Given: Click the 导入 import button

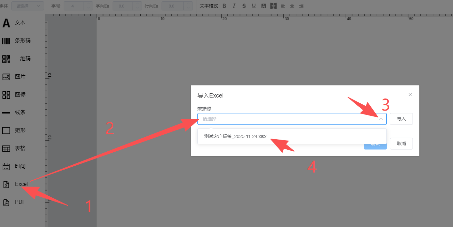Looking at the screenshot, I should [x=401, y=119].
